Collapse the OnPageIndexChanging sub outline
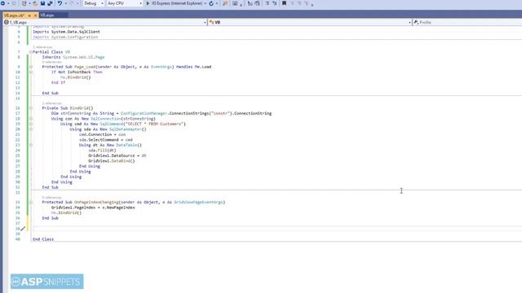Viewport: 522px width, 293px height. pos(31,203)
